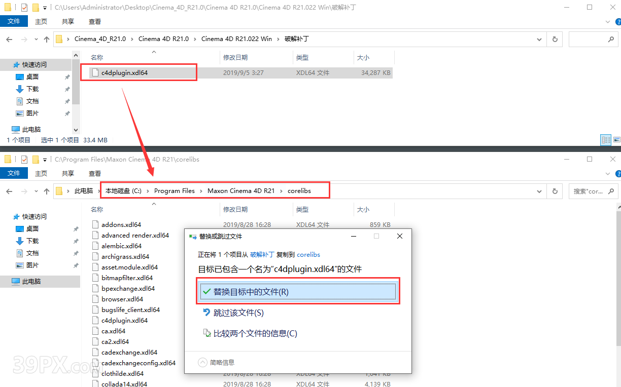
Task: Click 比较两个文件的信息(C) option
Action: click(255, 333)
